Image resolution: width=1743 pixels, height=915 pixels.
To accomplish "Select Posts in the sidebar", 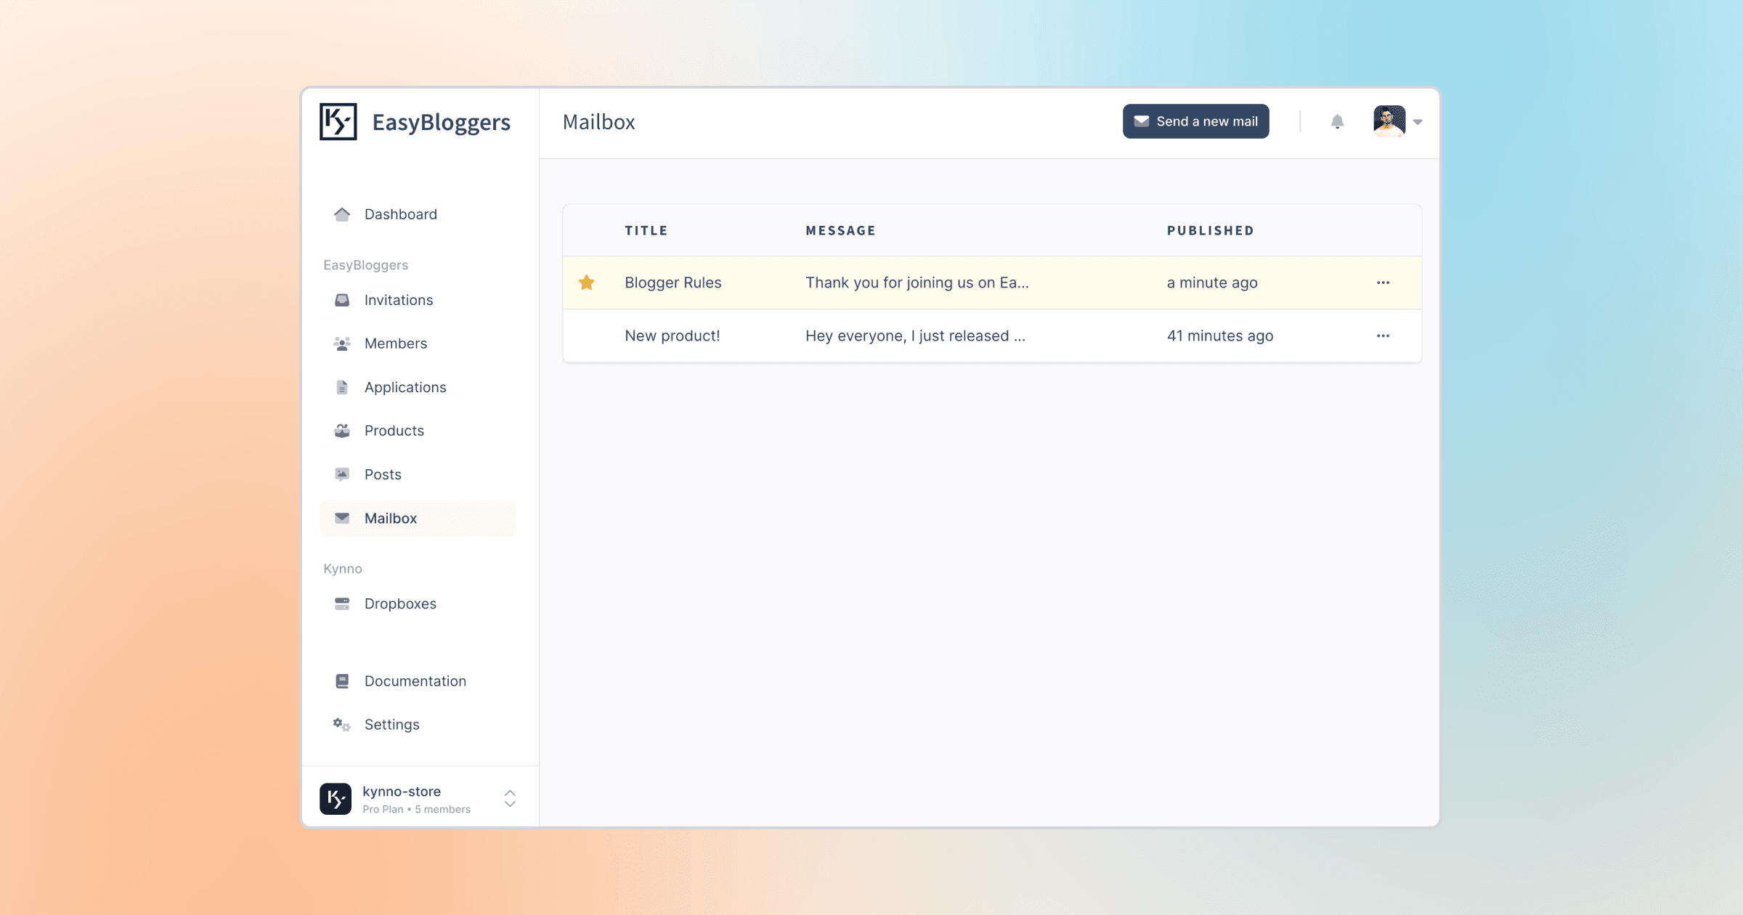I will point(383,474).
